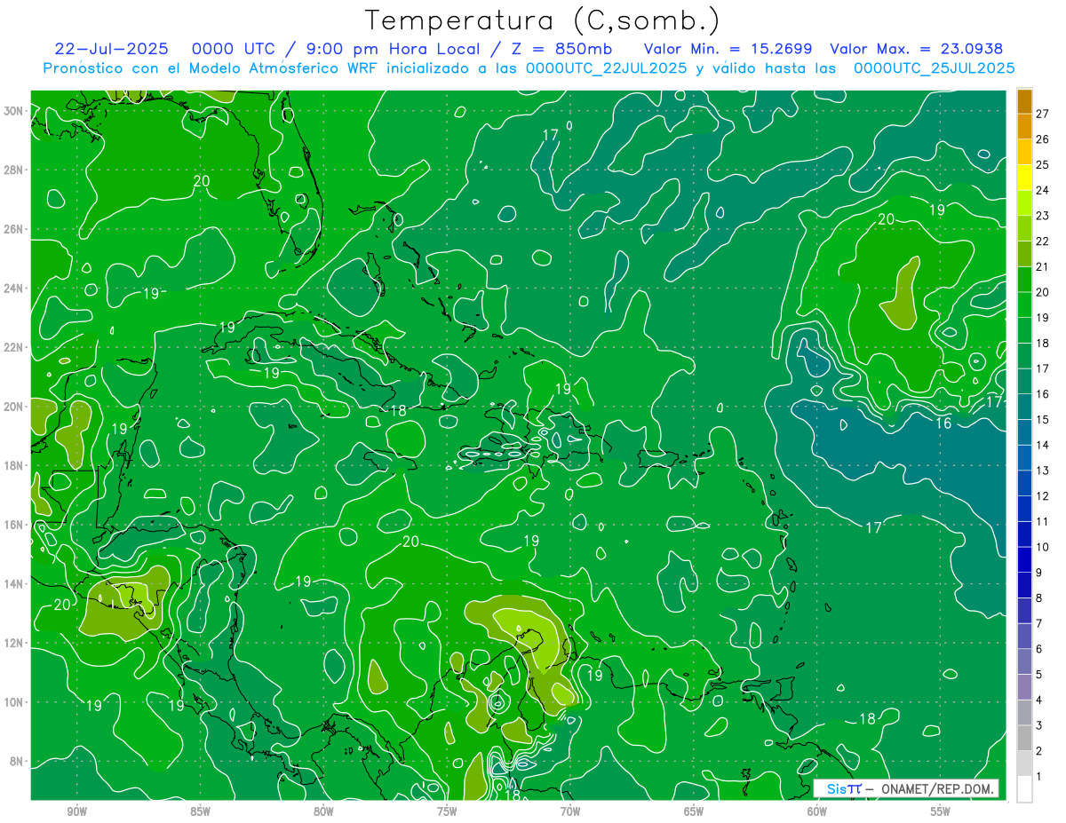This screenshot has height=823, width=1066.
Task: Click the dark blue swatch between 10 and 11
Action: 1025,534
